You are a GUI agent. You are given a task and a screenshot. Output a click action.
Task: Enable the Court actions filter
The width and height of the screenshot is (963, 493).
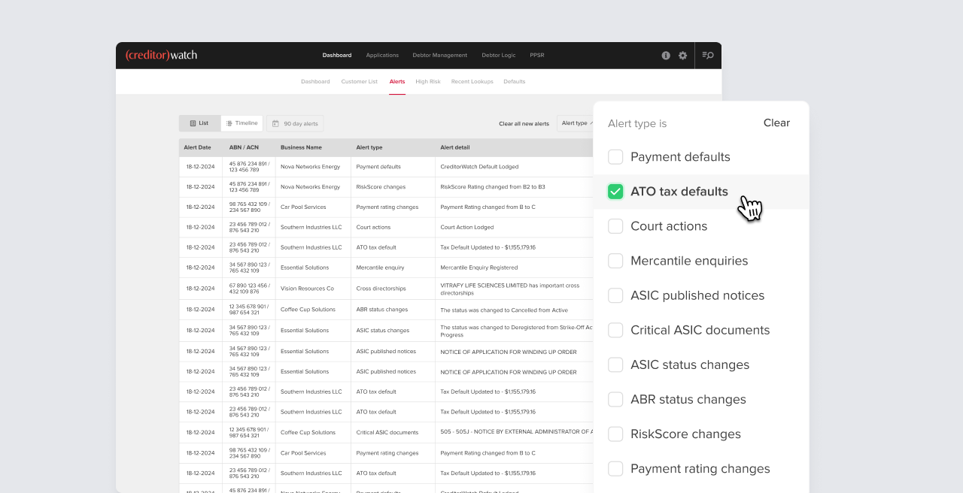pyautogui.click(x=615, y=225)
